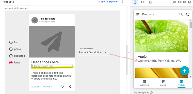Open the three-dot more options menu

pos(122,2)
